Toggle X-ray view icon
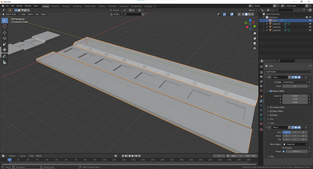 [239, 14]
